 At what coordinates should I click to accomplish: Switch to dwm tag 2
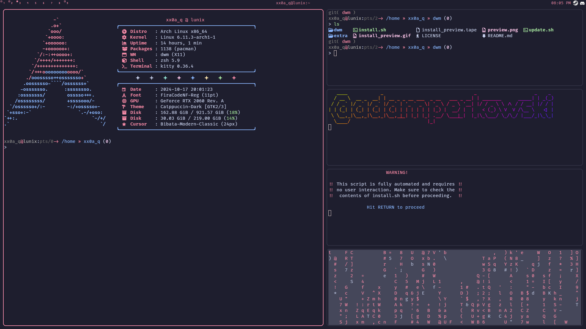[x=11, y=2]
